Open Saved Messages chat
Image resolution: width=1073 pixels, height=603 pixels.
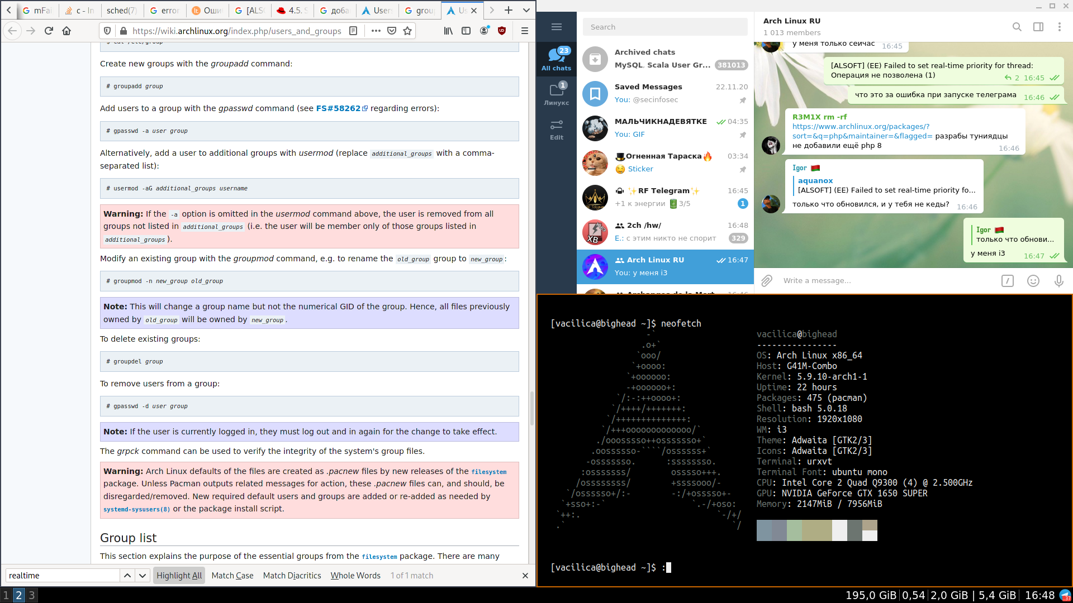[665, 93]
